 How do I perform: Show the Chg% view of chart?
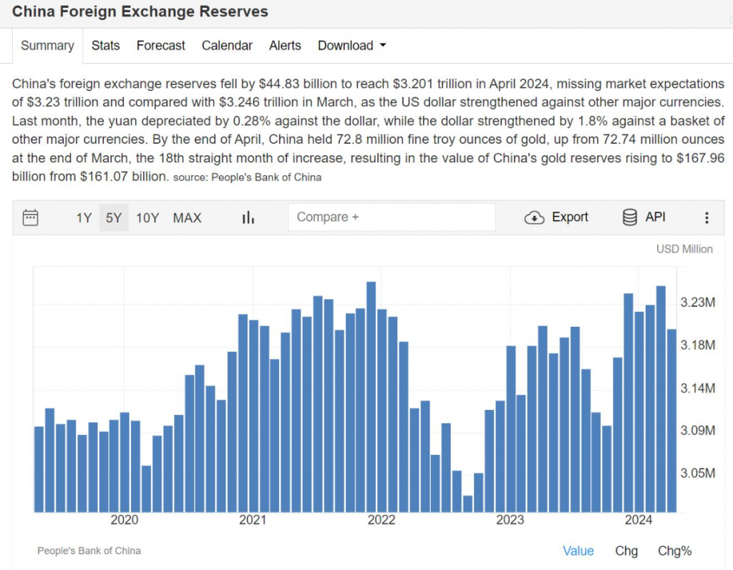tap(674, 551)
